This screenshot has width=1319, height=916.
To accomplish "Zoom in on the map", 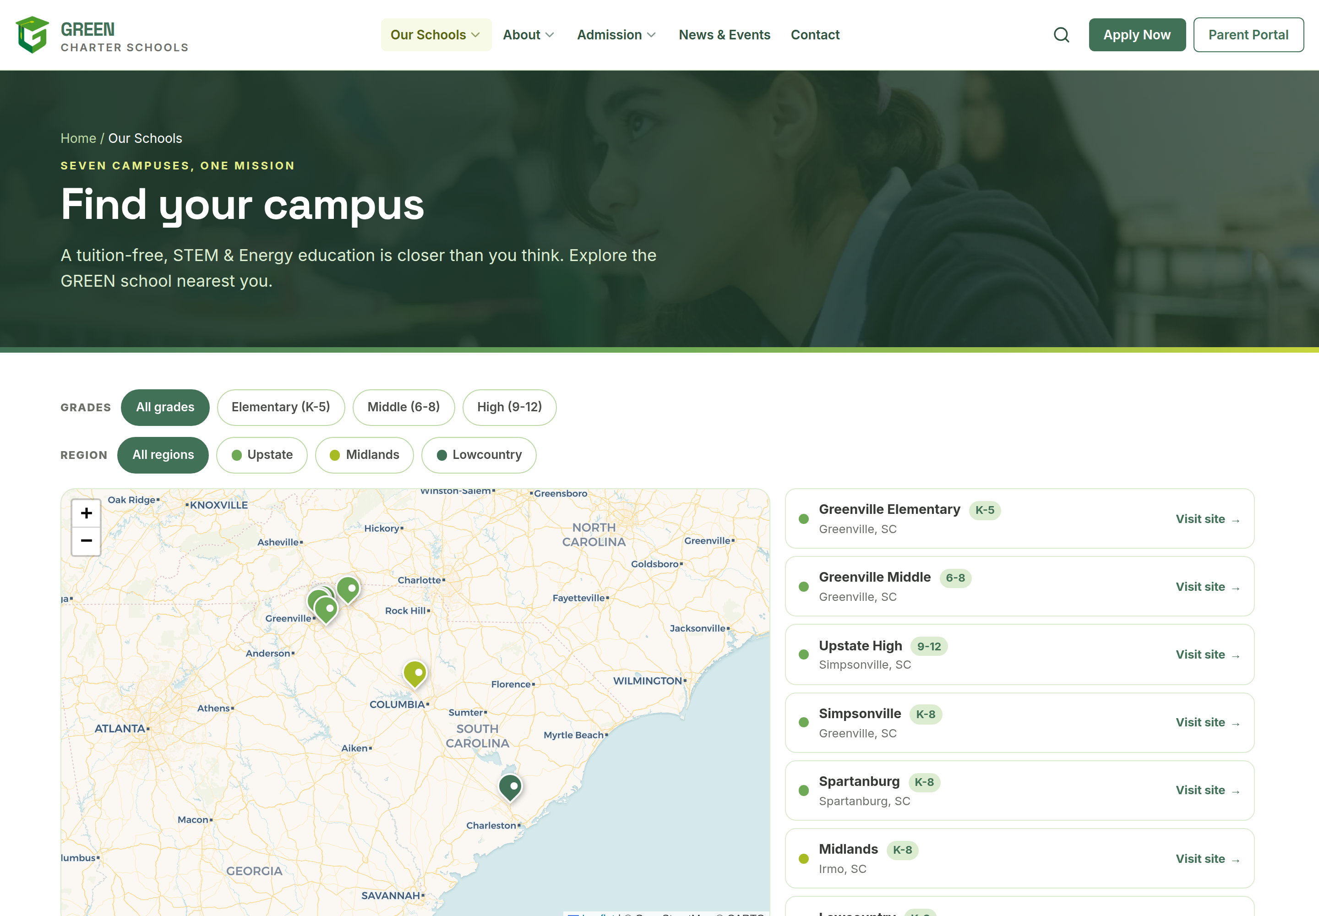I will tap(86, 513).
